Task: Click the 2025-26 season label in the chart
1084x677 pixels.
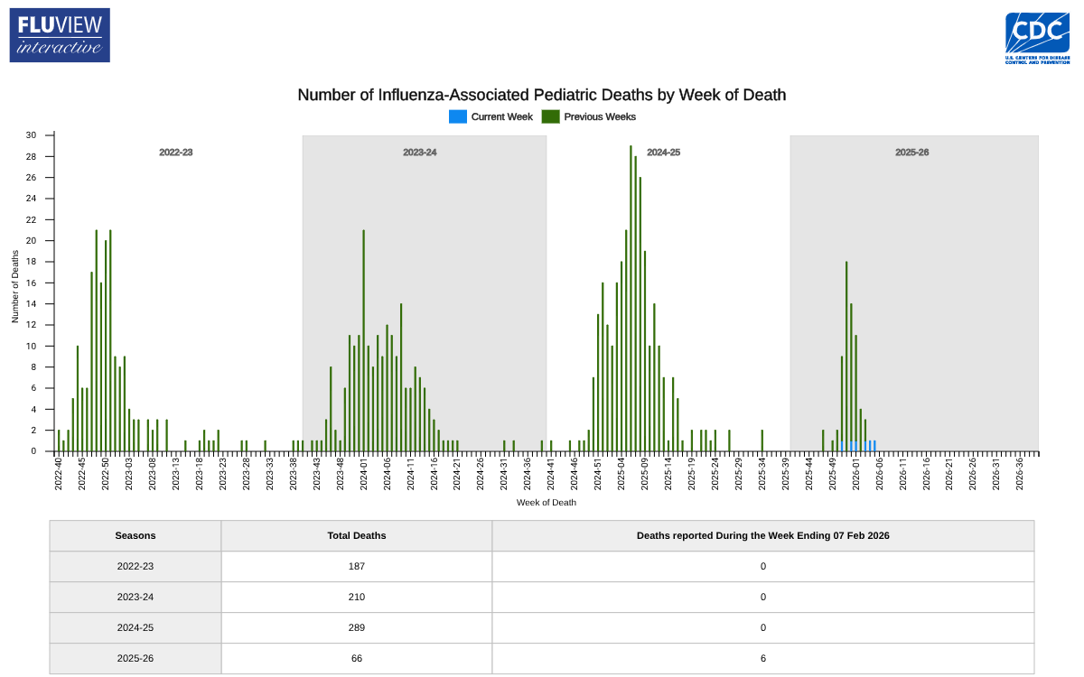Action: (x=911, y=153)
